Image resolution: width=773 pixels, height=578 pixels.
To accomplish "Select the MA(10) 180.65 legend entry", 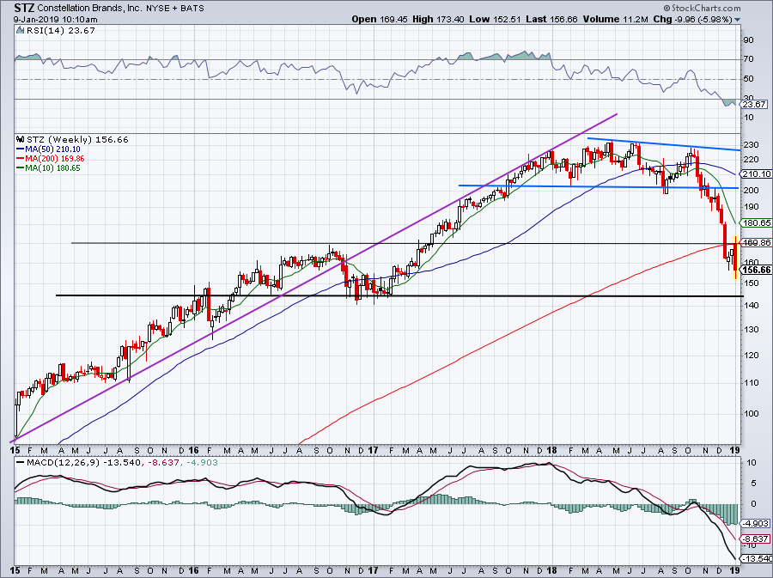I will coord(48,168).
